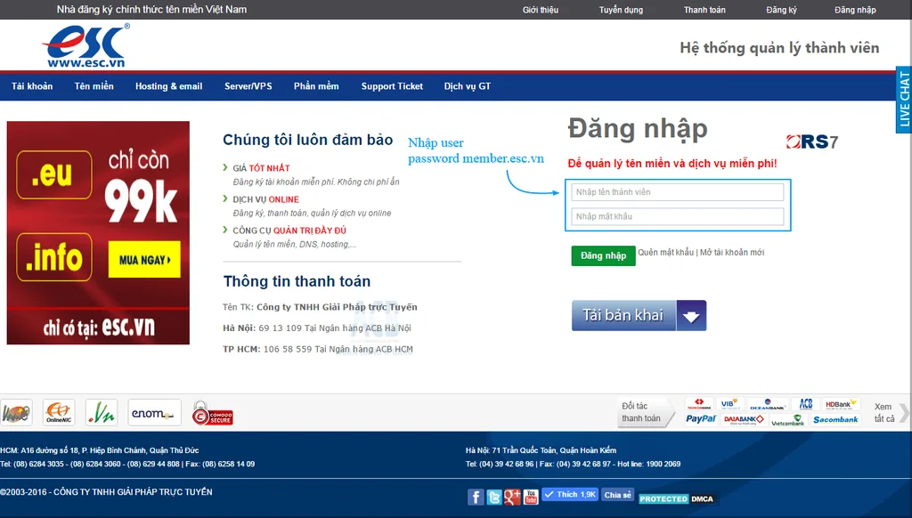912x518 pixels.
Task: Open the Server/VPS menu
Action: pyautogui.click(x=248, y=86)
